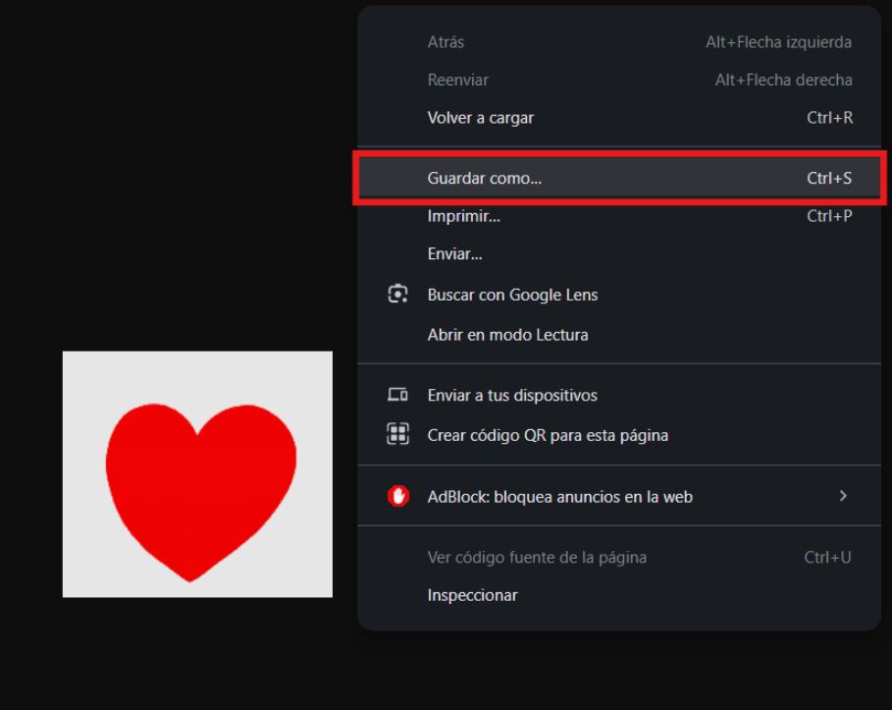This screenshot has width=892, height=710.
Task: Open AdBlock: bloquea anuncios en la web
Action: point(619,497)
